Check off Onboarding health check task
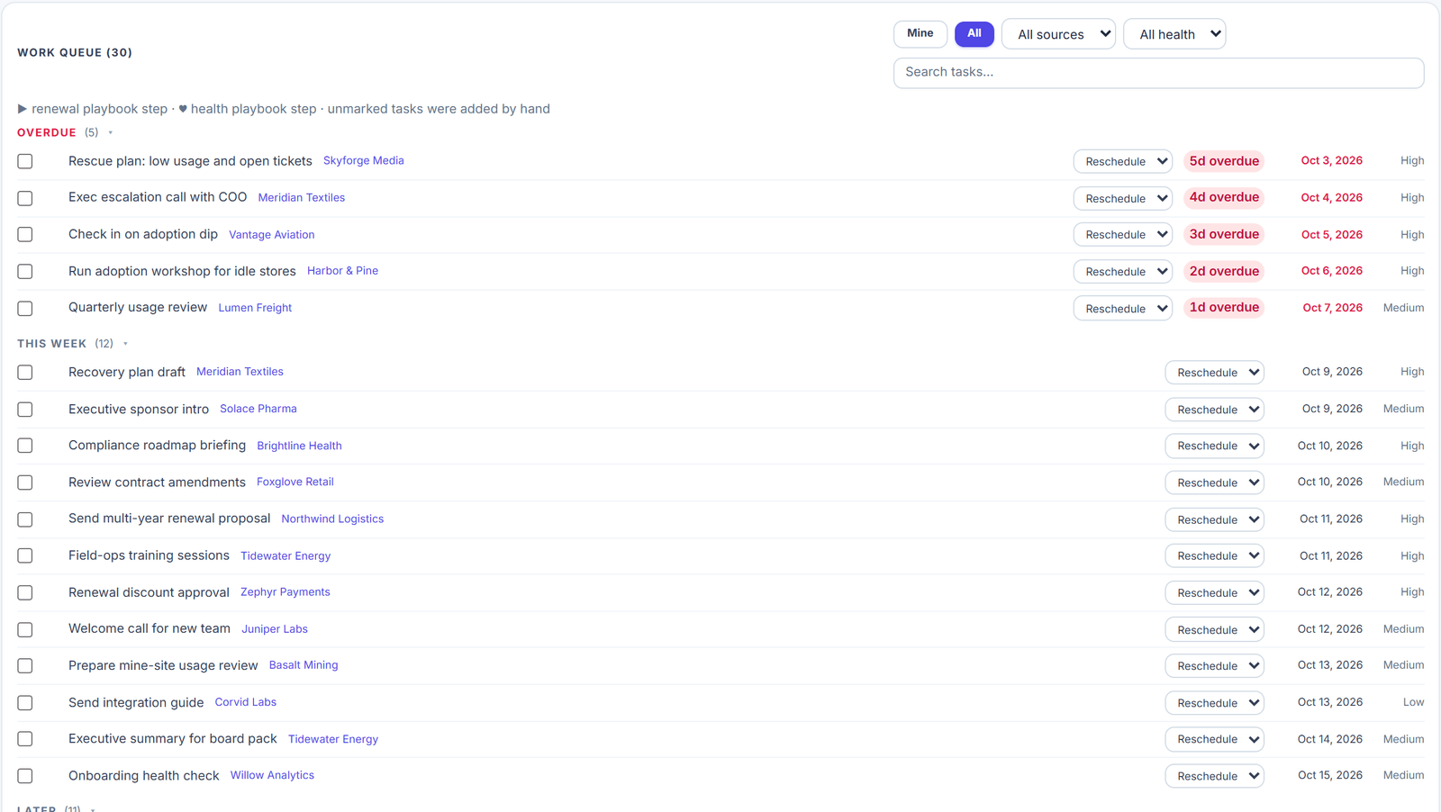The height and width of the screenshot is (812, 1441). coord(25,775)
